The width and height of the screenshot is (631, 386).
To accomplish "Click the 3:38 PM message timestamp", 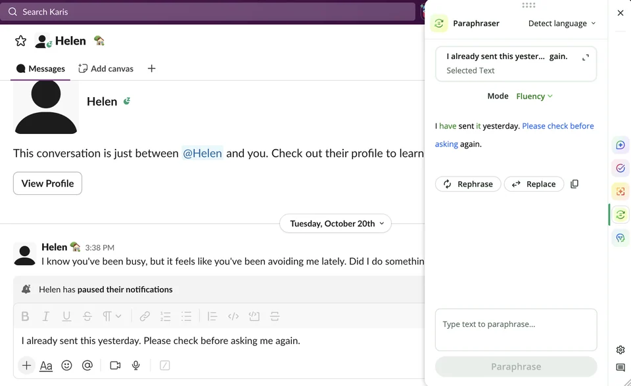I will (99, 247).
